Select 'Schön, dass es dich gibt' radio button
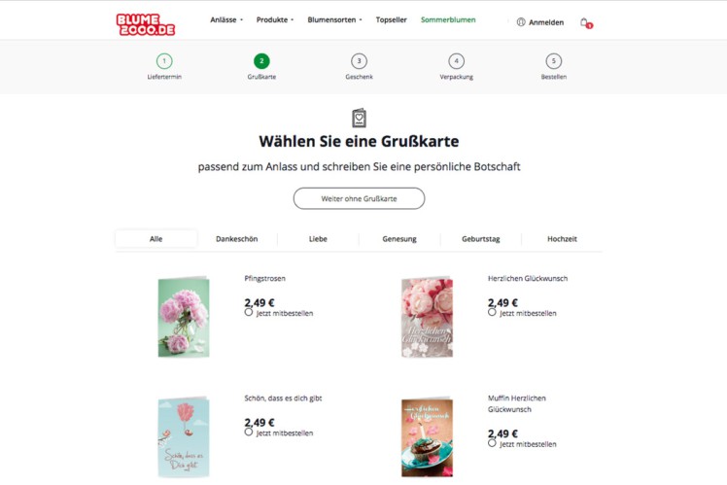This screenshot has height=485, width=727. point(249,433)
